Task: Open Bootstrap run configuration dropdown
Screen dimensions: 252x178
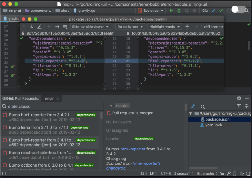Action: coord(150,11)
